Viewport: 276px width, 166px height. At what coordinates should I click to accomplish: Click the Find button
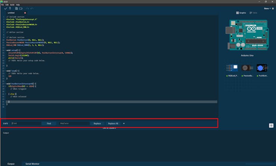(x=49, y=123)
